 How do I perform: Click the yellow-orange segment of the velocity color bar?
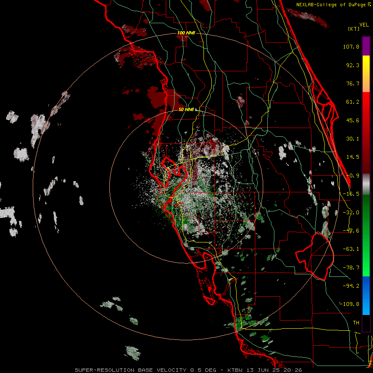pos(366,74)
